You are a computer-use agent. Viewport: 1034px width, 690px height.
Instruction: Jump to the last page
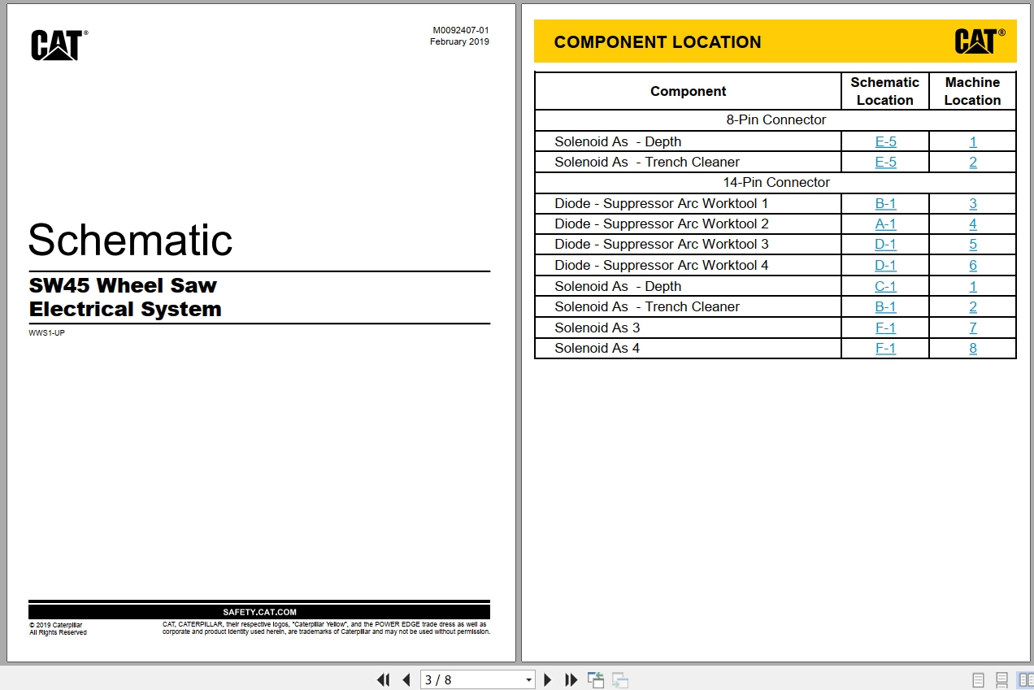coord(571,679)
